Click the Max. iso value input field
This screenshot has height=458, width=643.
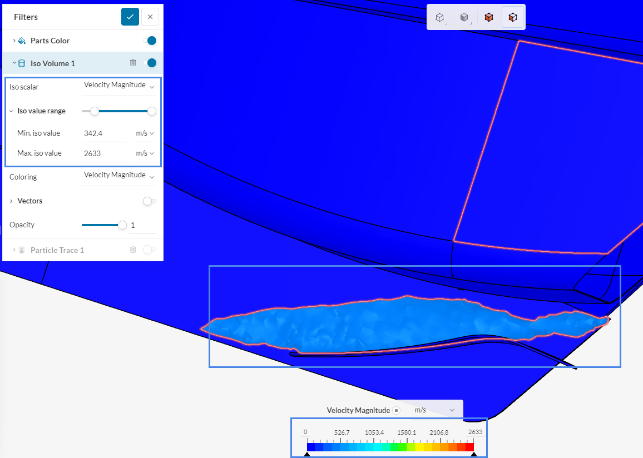pyautogui.click(x=104, y=152)
